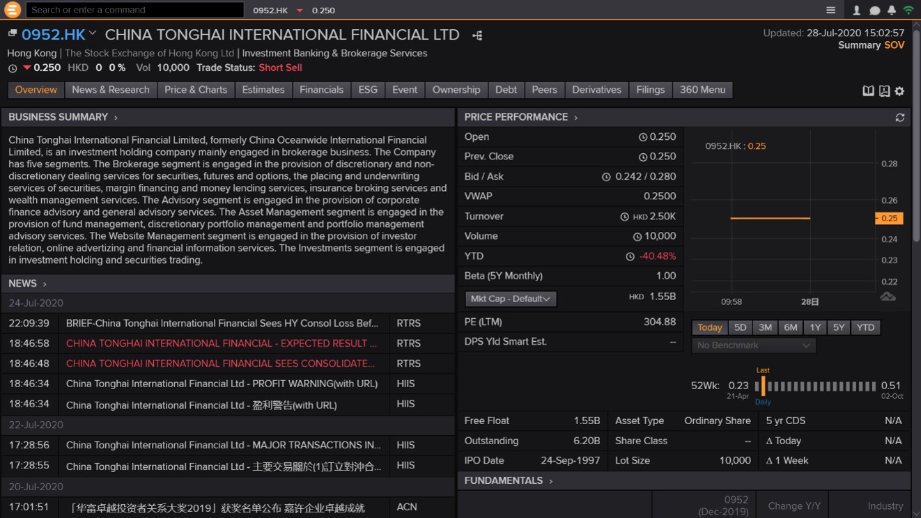
Task: Open the Peers tab
Action: point(545,90)
